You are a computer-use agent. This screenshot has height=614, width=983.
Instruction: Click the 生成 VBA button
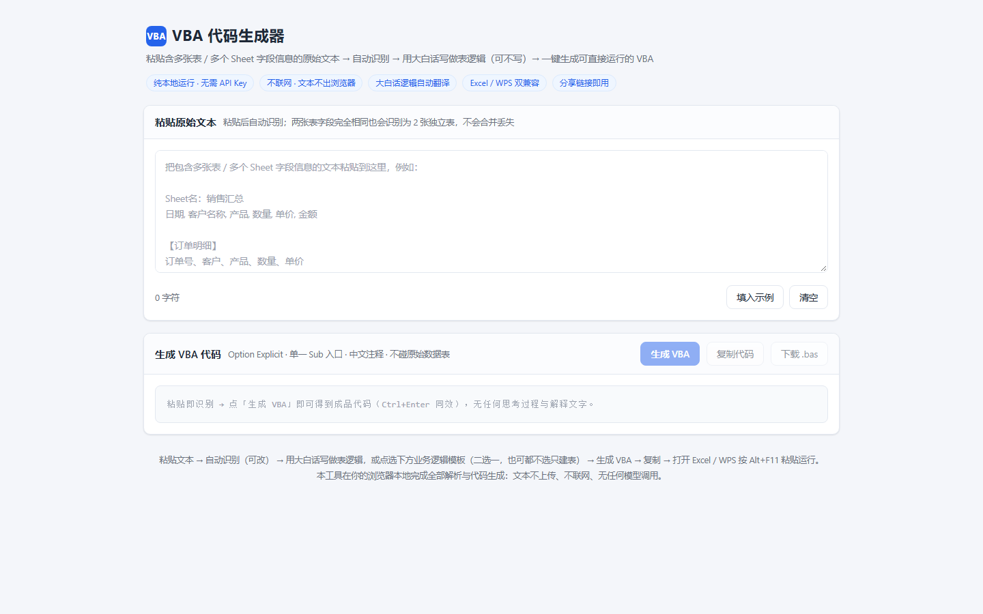pyautogui.click(x=670, y=354)
